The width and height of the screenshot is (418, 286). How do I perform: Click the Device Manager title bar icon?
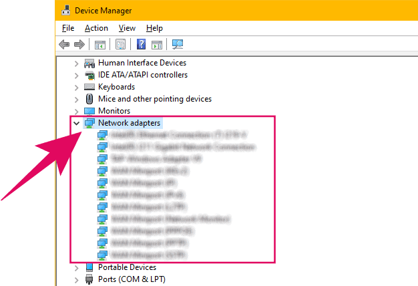pos(66,11)
